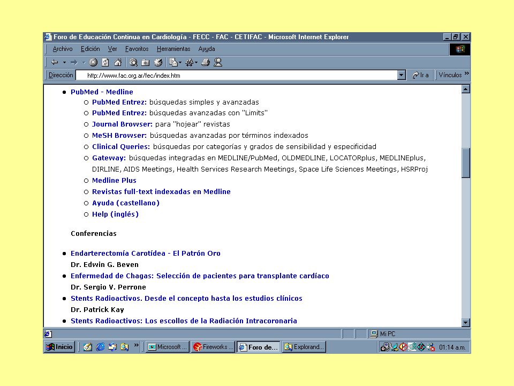Go back with the Back arrow icon
514x386 pixels.
tap(55, 62)
